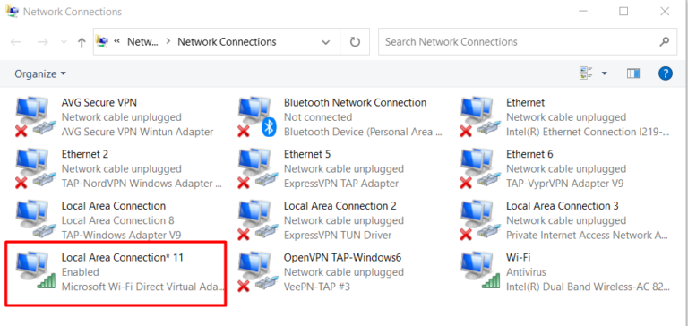
Task: Open the view options dropdown arrow
Action: pos(604,73)
